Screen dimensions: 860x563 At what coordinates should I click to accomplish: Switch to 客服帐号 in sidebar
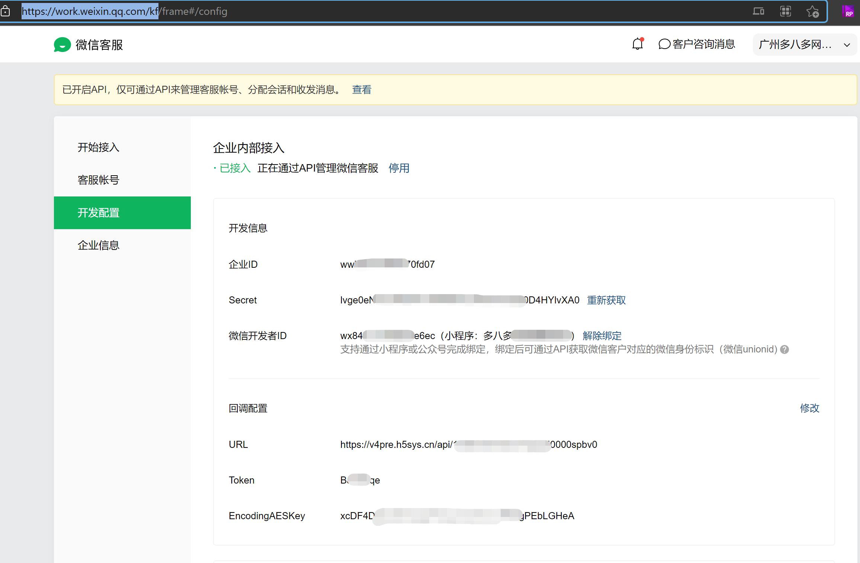pyautogui.click(x=99, y=180)
